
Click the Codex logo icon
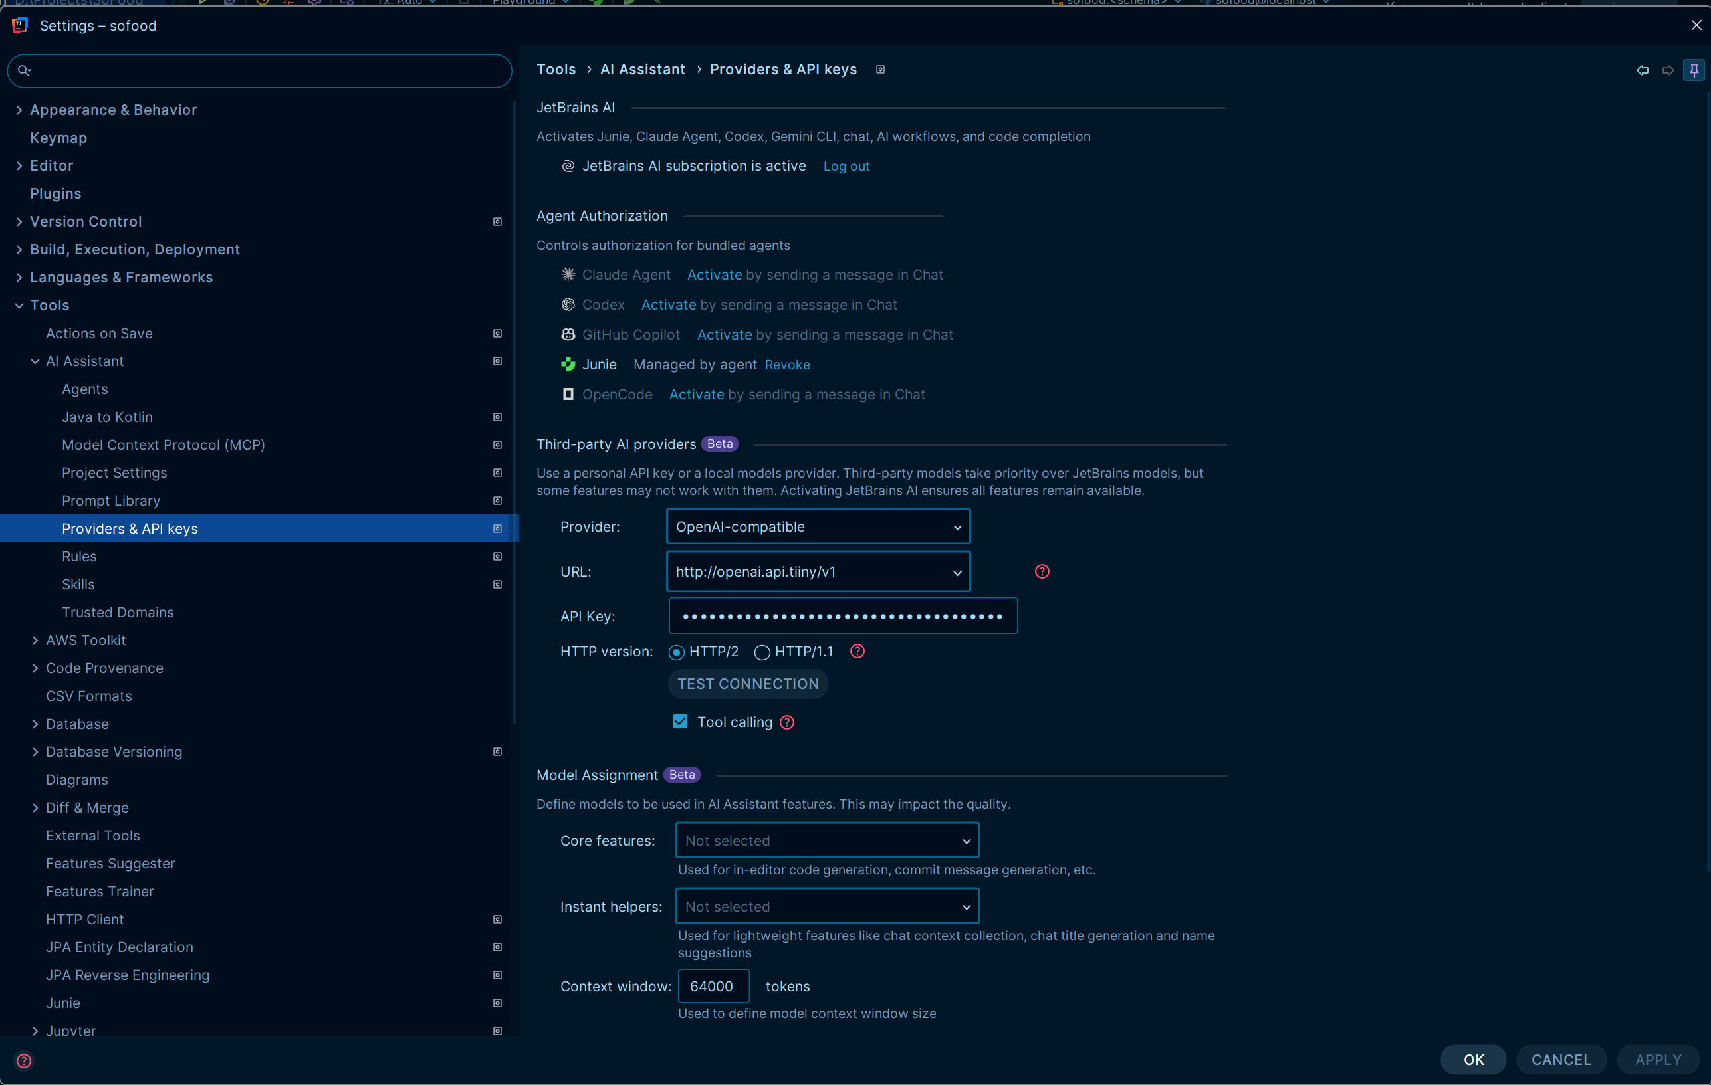(568, 304)
